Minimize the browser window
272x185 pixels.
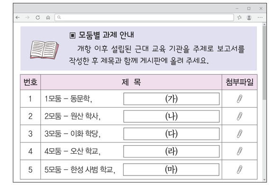[x=237, y=9]
